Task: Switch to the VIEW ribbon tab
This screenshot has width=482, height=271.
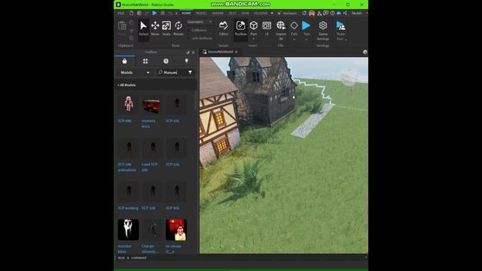Action: click(x=245, y=14)
